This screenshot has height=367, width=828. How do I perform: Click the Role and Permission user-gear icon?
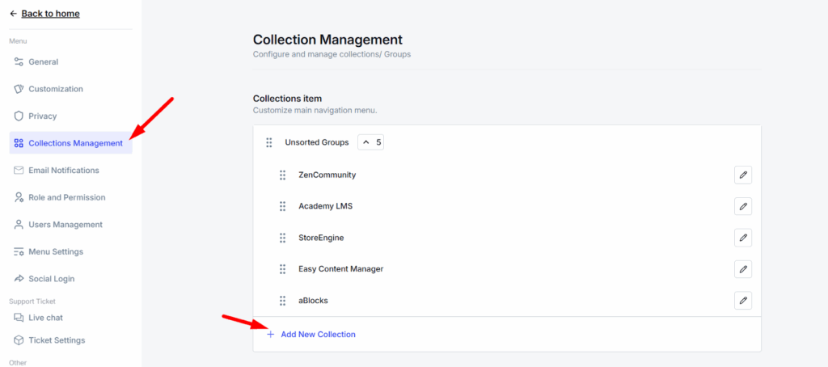click(x=19, y=197)
